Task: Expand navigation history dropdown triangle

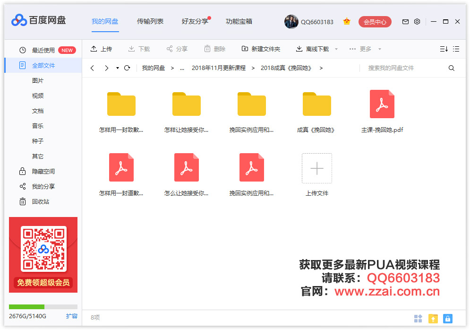Action: tap(118, 68)
